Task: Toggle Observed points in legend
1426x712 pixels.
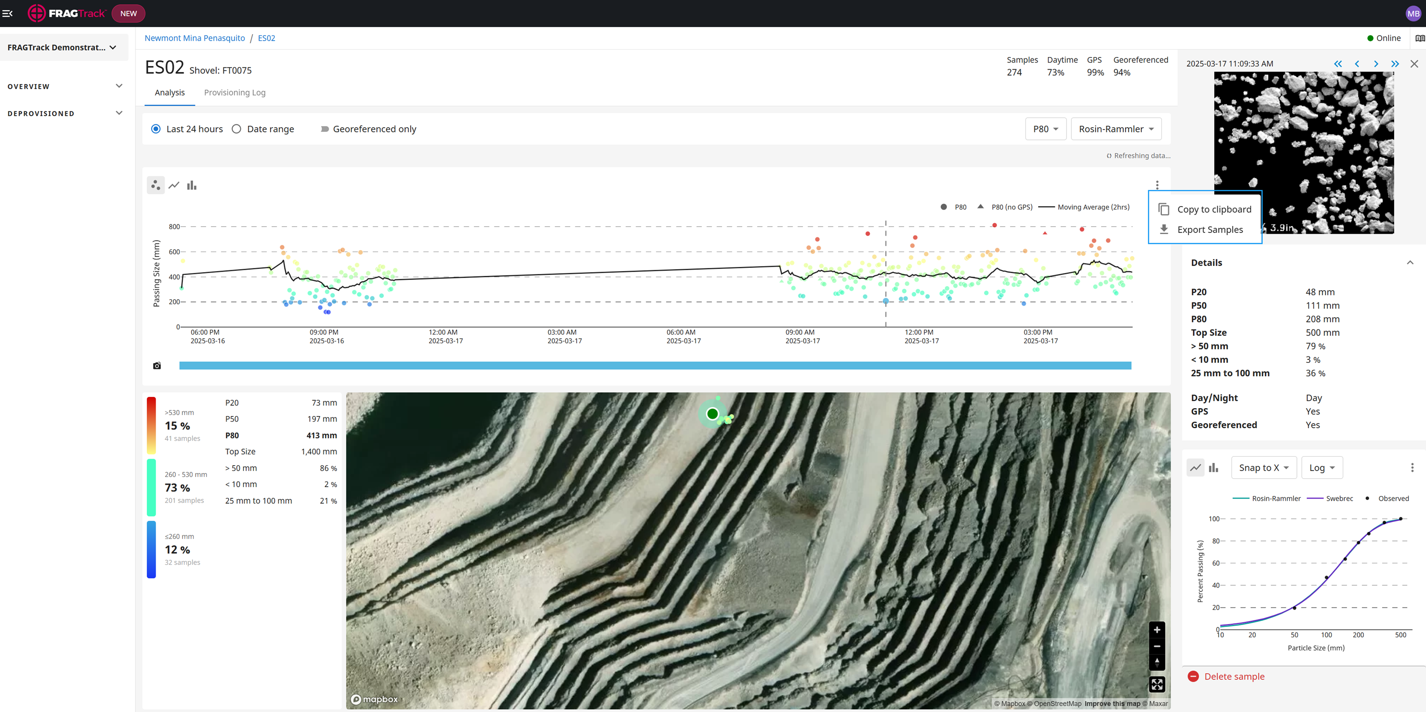Action: 1387,498
